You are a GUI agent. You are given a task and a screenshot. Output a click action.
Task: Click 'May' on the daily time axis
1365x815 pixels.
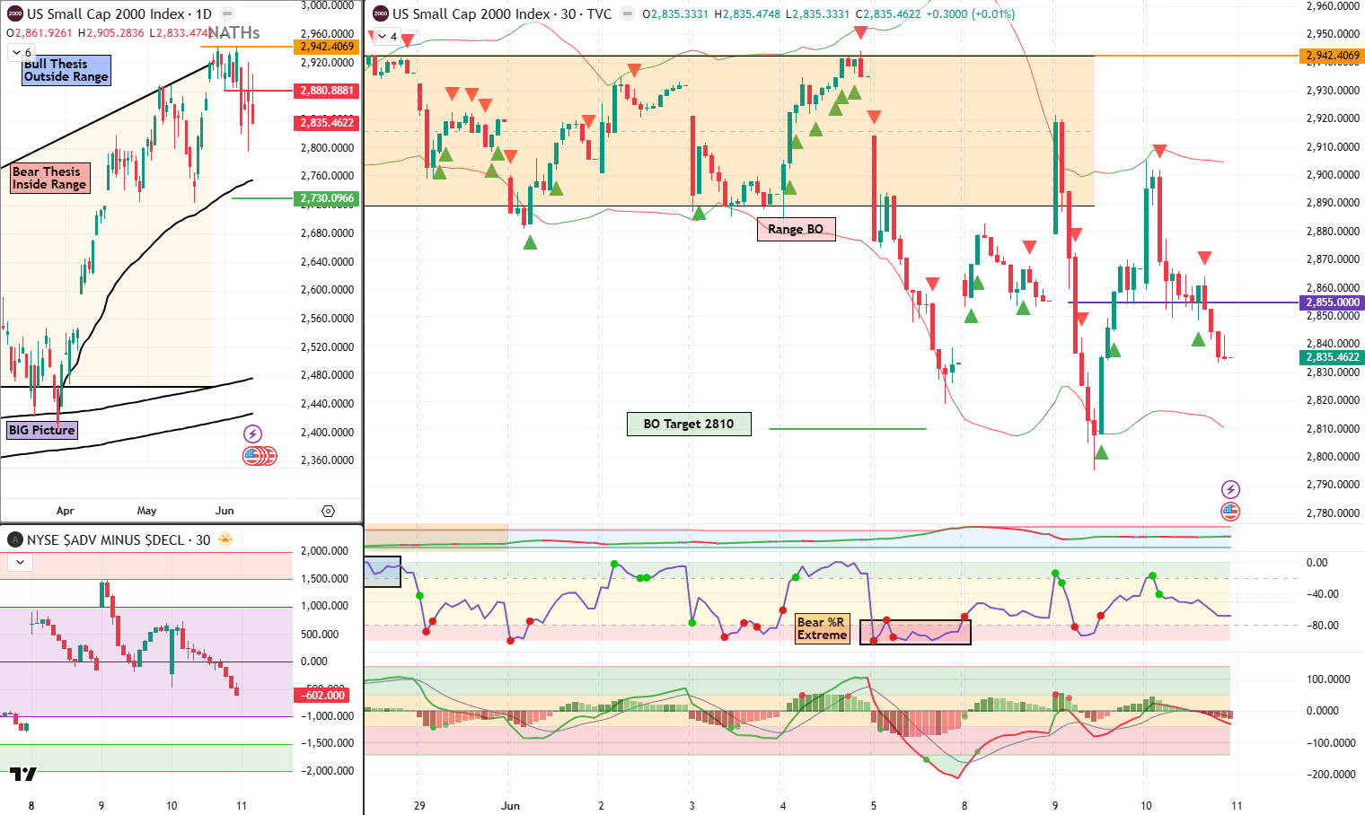pyautogui.click(x=146, y=511)
